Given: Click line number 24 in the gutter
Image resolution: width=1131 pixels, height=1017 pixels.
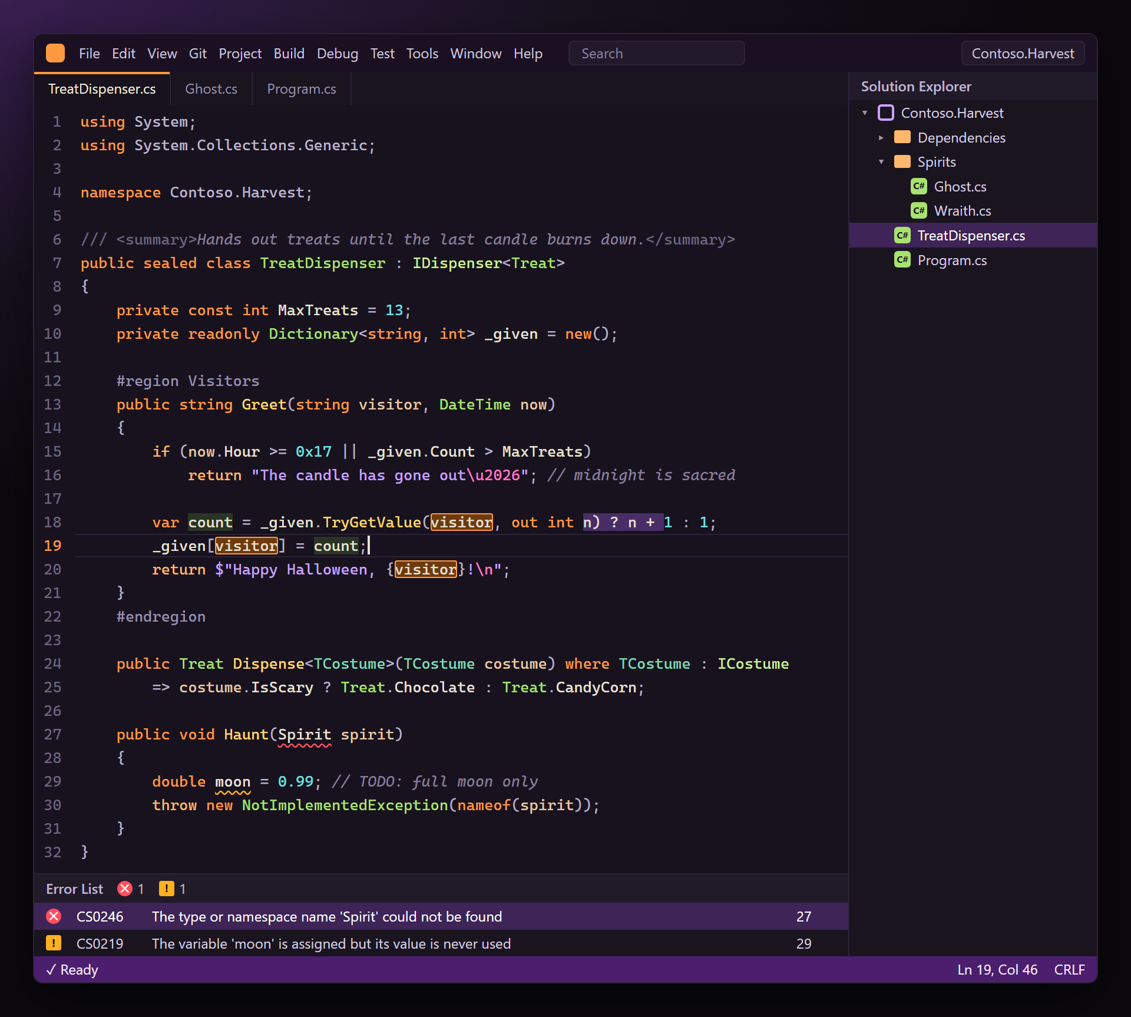Looking at the screenshot, I should click(52, 663).
